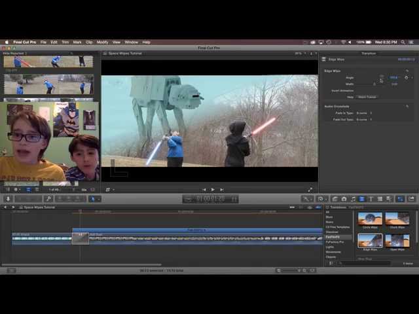Image resolution: width=419 pixels, height=314 pixels.
Task: Open the Apple menu
Action: pyautogui.click(x=7, y=42)
